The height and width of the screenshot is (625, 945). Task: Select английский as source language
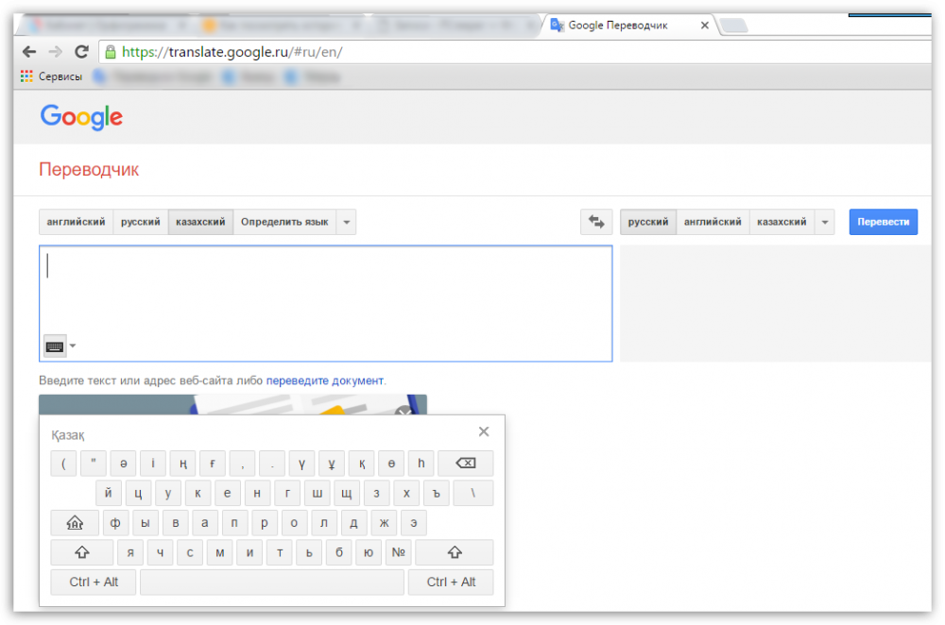coord(76,222)
